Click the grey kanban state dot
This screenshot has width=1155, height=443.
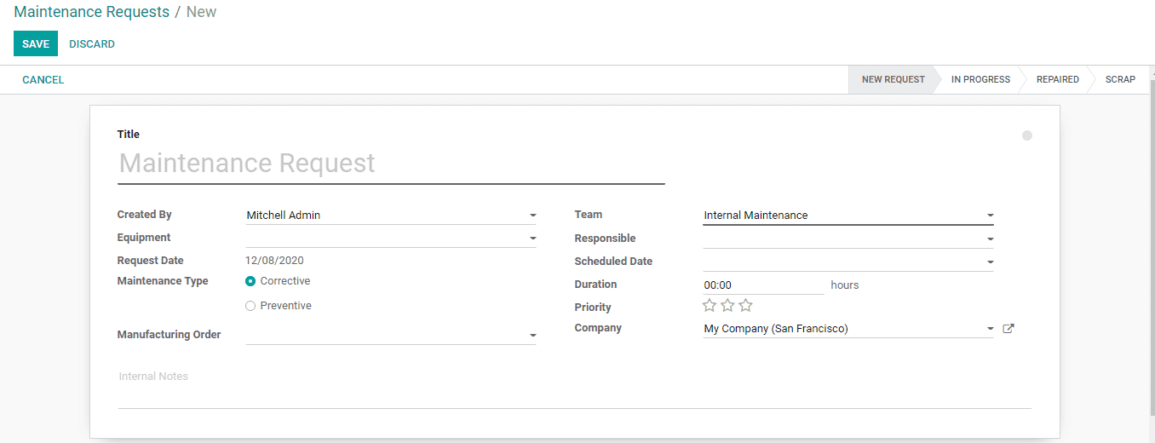coord(1027,135)
